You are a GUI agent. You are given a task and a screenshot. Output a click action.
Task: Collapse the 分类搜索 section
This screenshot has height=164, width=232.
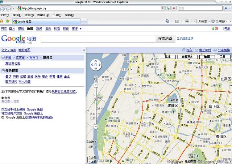(x=3, y=70)
